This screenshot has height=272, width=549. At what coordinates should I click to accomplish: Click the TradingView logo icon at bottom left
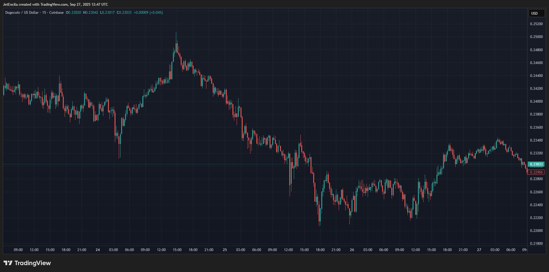click(x=8, y=263)
